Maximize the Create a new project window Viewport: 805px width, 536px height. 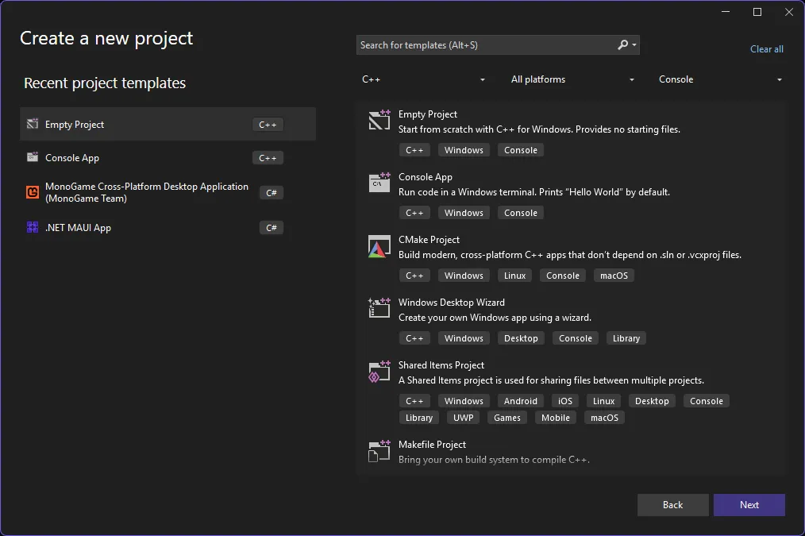coord(757,12)
